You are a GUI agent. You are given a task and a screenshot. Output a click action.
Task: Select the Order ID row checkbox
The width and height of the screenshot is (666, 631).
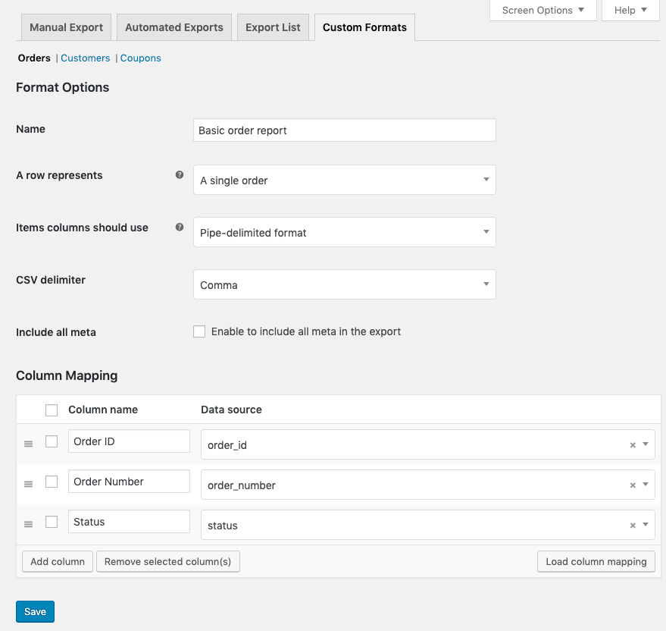(x=52, y=441)
